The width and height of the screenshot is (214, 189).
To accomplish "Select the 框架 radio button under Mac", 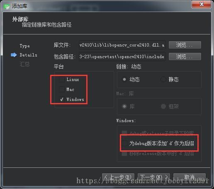I will click(x=163, y=106).
